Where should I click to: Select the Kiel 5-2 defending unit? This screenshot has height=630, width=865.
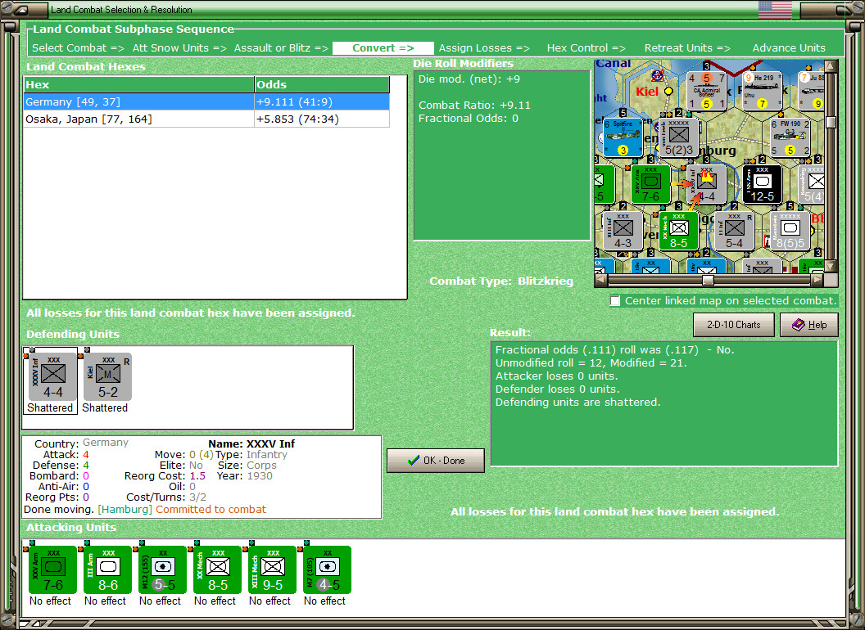click(x=107, y=377)
